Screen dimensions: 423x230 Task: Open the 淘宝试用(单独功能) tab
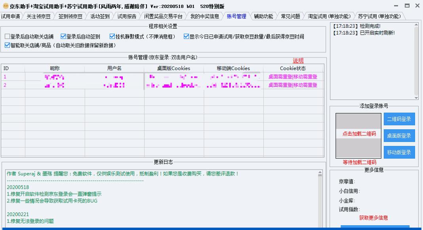click(329, 17)
